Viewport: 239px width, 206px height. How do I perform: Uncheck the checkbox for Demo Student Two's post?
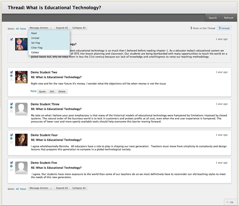(11, 72)
